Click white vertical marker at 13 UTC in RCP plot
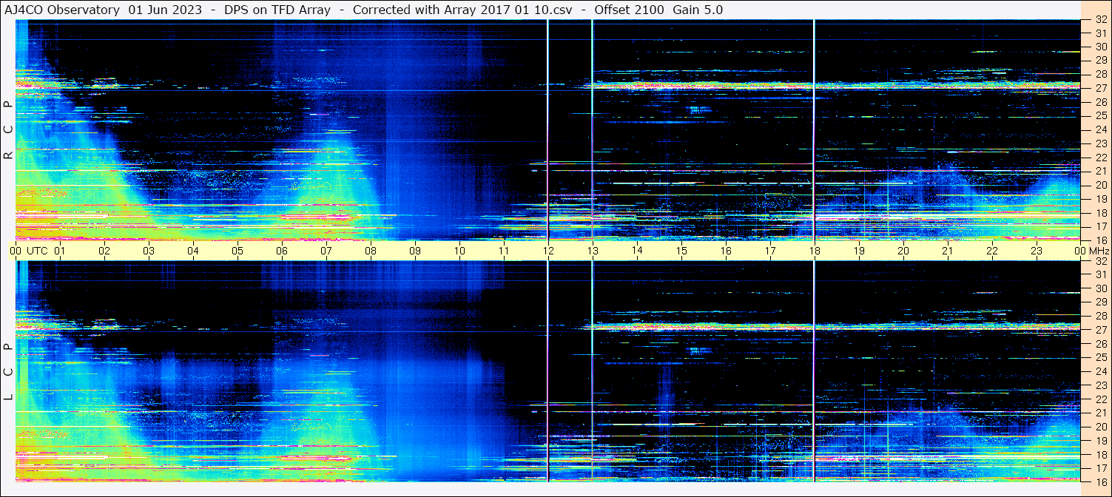 (593, 129)
